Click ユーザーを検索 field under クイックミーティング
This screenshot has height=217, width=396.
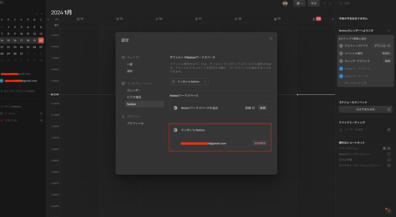[x=365, y=130]
